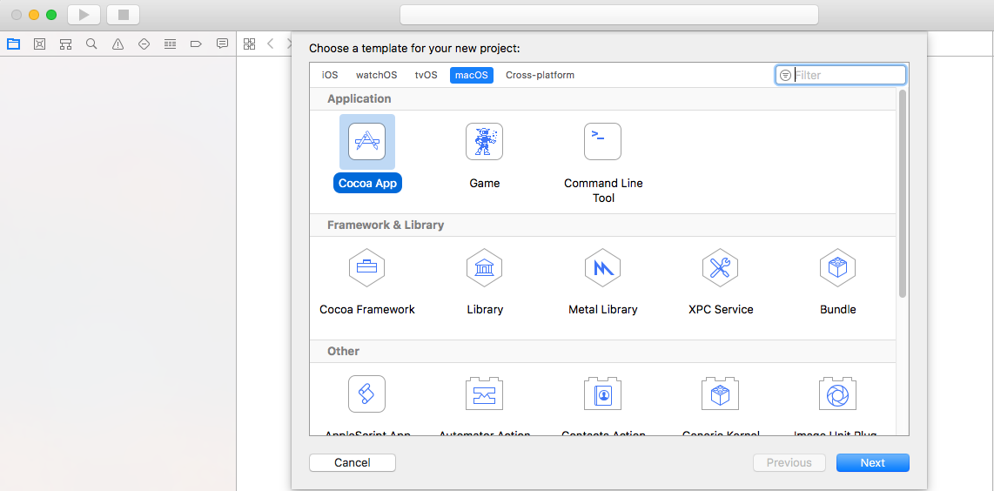Image resolution: width=994 pixels, height=491 pixels.
Task: Click the Metal Library label
Action: [x=603, y=310]
